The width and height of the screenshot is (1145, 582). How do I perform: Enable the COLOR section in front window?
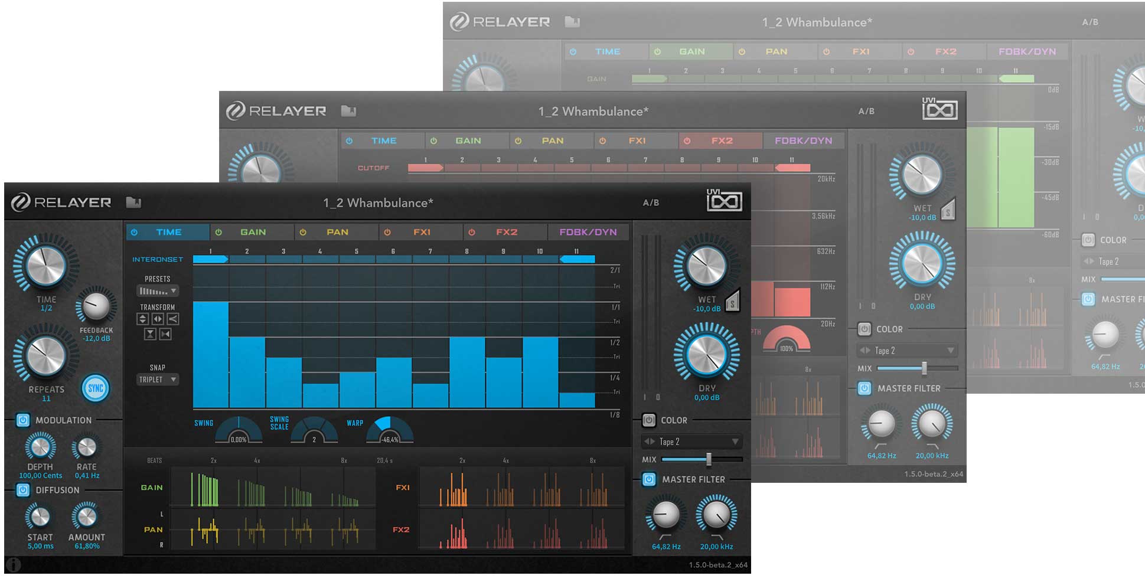(648, 420)
